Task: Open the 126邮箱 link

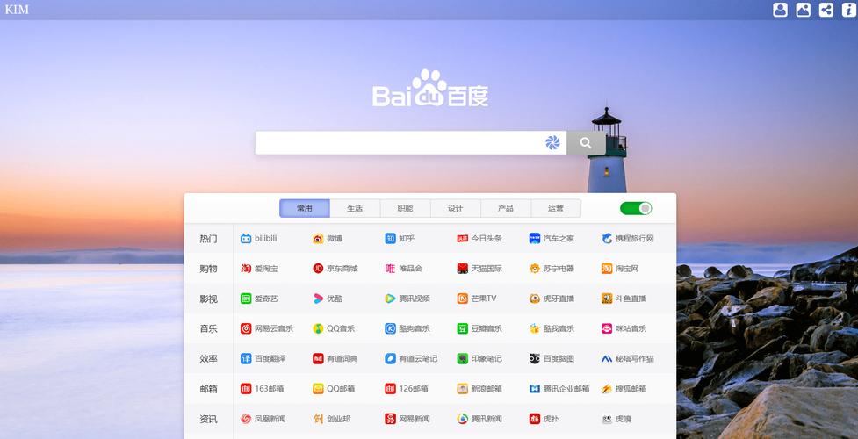Action: (x=407, y=389)
